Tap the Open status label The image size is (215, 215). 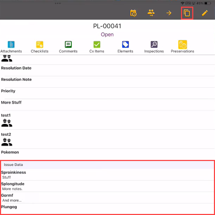107,34
